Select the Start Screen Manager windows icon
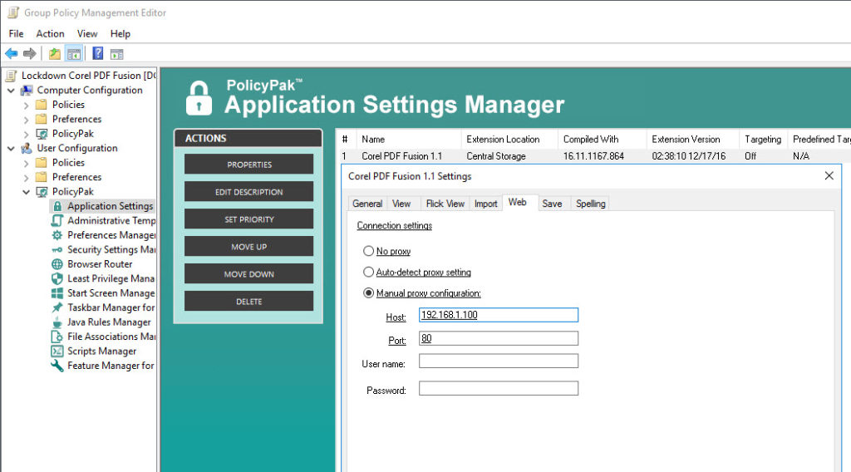Screen dimensions: 851x472 57,293
